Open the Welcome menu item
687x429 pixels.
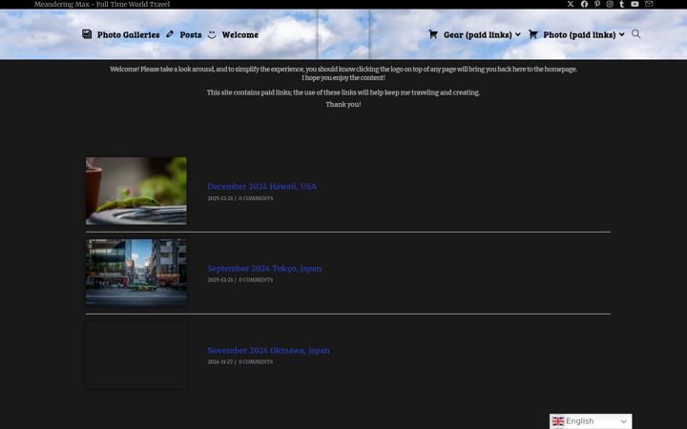pyautogui.click(x=240, y=34)
